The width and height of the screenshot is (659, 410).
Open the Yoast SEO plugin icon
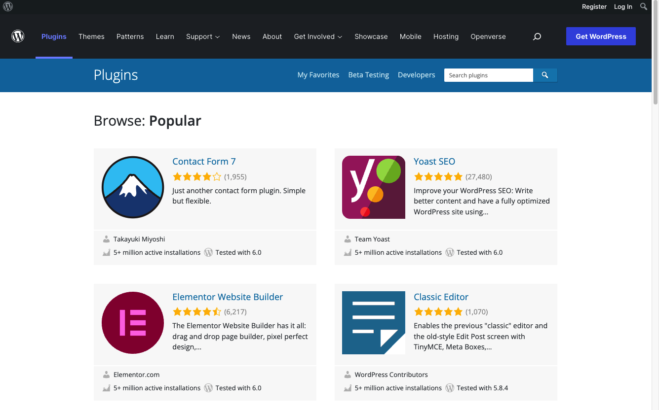coord(374,187)
